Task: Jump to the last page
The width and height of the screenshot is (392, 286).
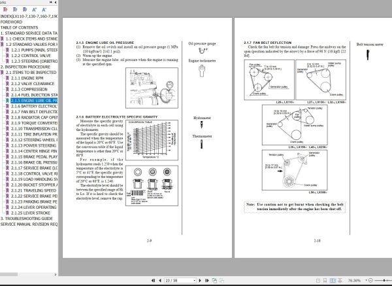Action: (206, 281)
